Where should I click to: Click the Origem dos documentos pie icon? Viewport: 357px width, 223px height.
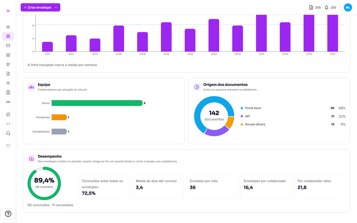(x=197, y=87)
